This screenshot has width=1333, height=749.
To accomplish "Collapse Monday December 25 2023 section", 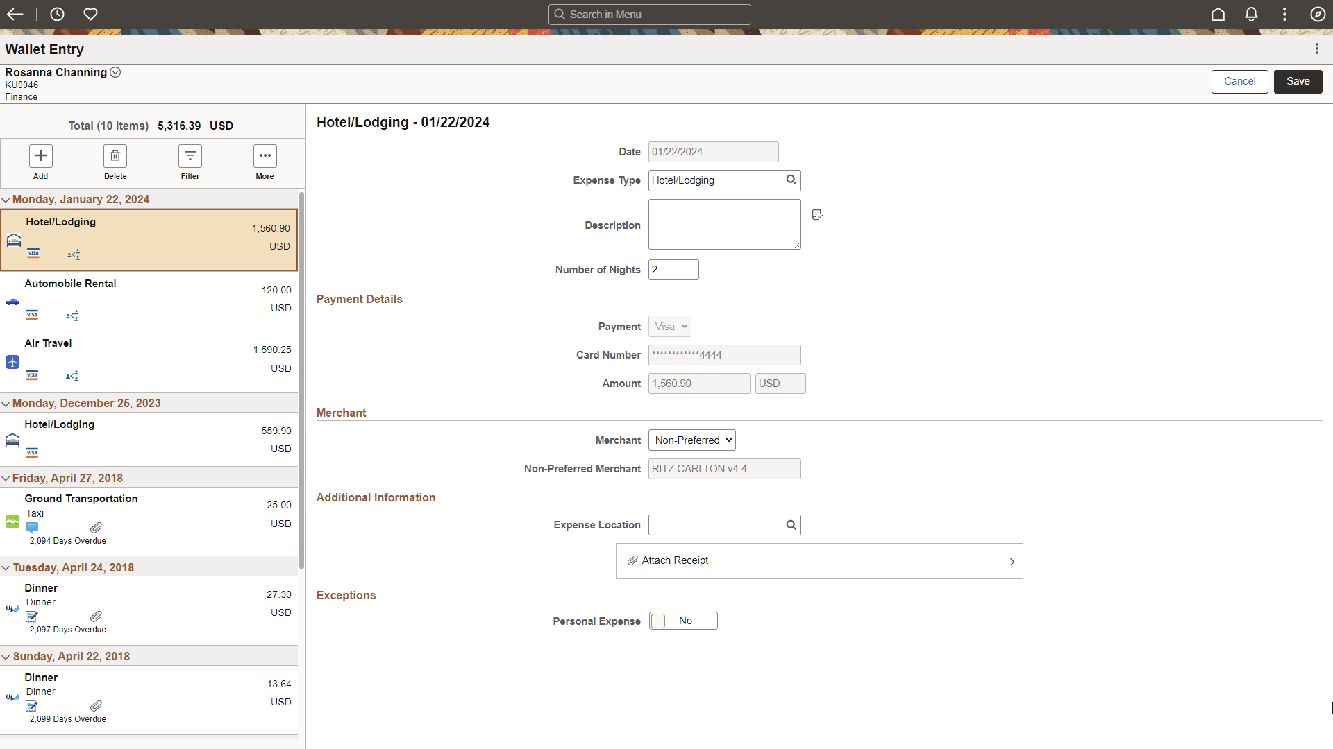I will tap(8, 402).
